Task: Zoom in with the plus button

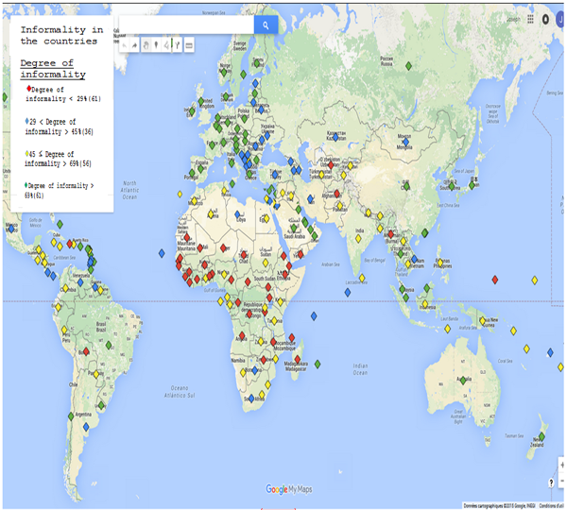Action: 562,465
